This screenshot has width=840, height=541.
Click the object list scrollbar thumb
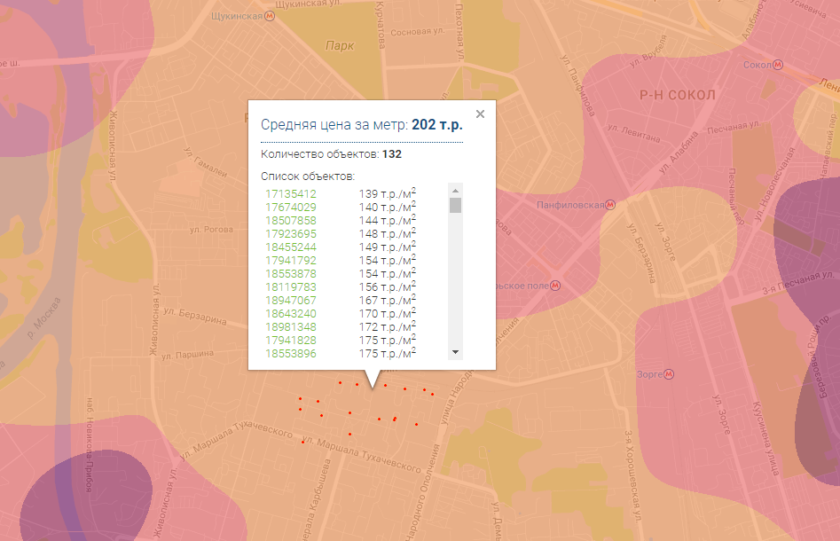[x=455, y=205]
